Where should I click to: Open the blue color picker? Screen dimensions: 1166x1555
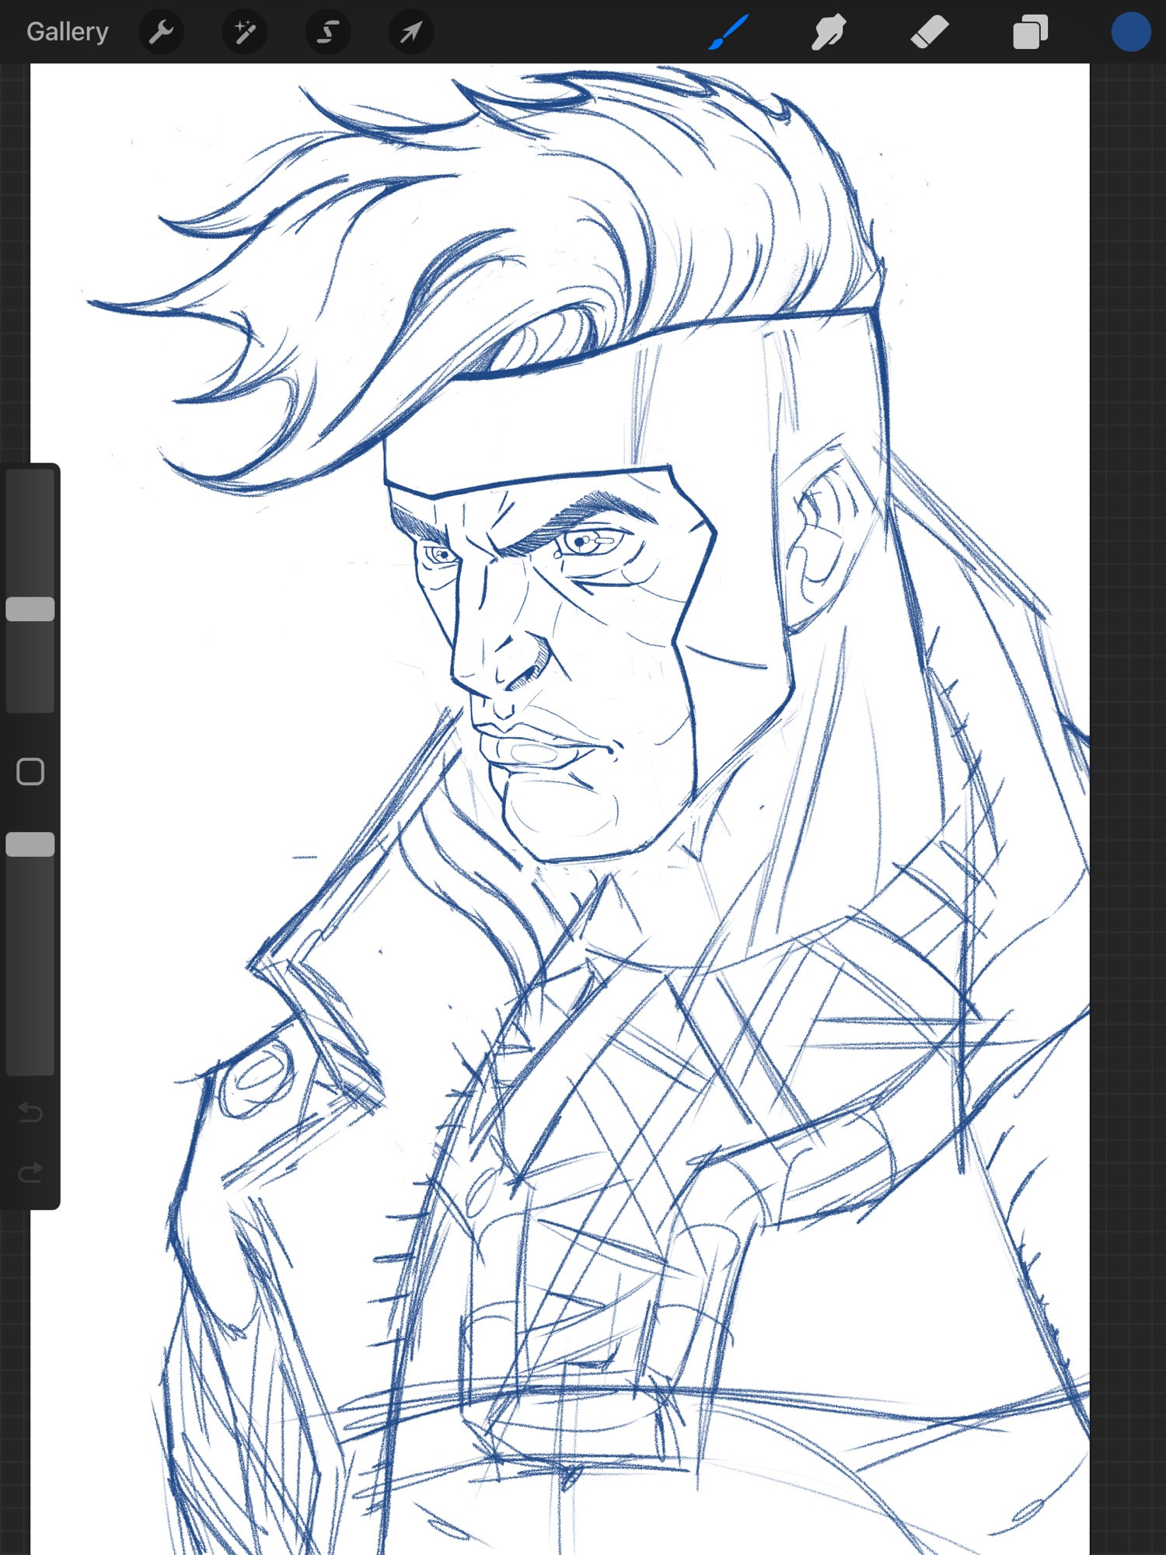click(1131, 32)
